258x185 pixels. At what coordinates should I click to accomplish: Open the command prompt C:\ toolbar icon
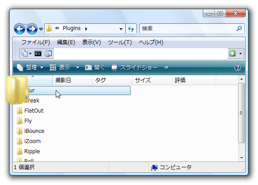pos(38,53)
